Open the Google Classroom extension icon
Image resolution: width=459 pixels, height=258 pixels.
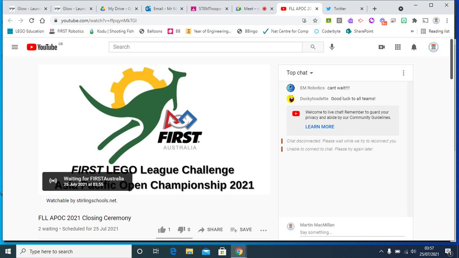[x=328, y=21]
